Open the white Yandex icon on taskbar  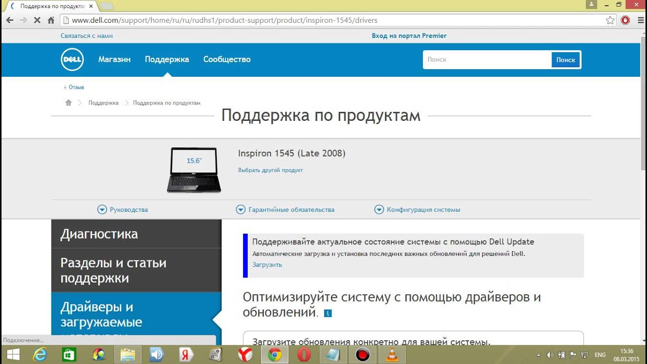(x=187, y=355)
